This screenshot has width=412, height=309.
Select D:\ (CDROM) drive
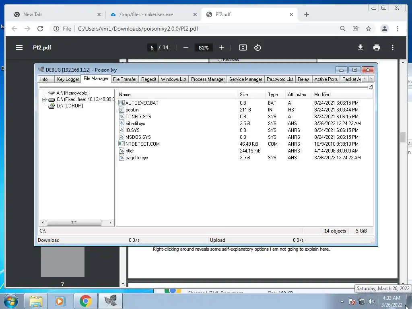click(x=70, y=106)
